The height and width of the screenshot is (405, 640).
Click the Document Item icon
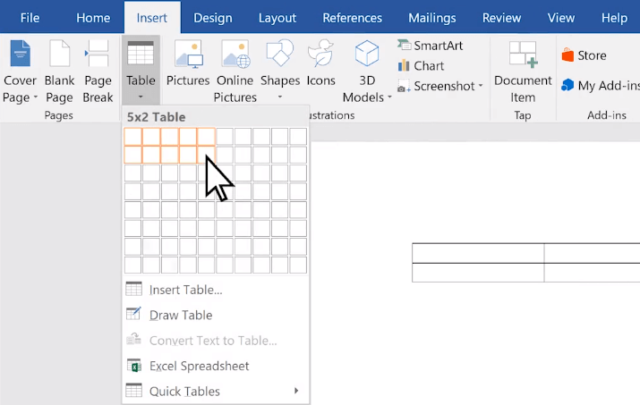tap(523, 55)
